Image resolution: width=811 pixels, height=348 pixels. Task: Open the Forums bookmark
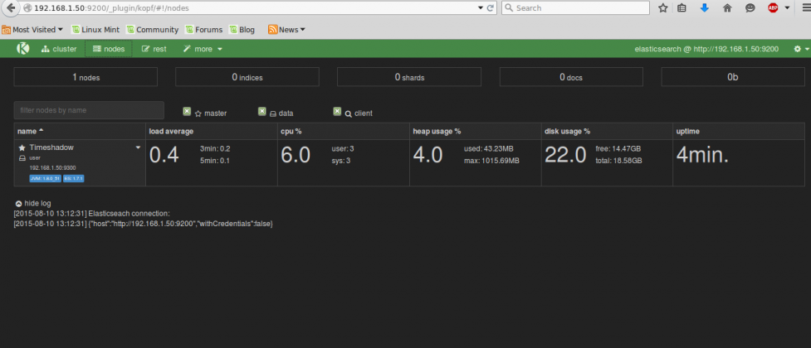[x=203, y=30]
